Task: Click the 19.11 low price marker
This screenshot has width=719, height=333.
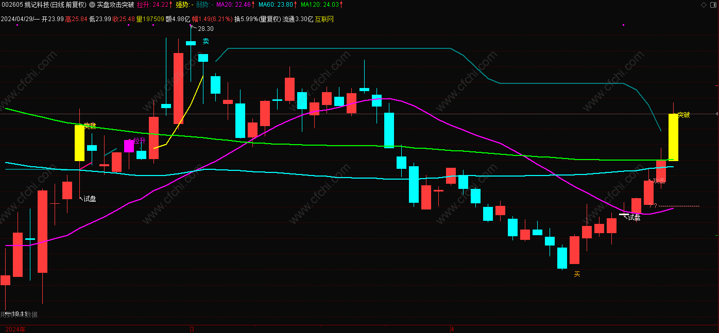Action: [19, 313]
